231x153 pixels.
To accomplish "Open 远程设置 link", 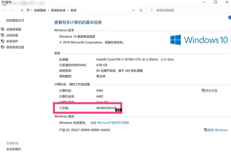I will [x=12, y=35].
